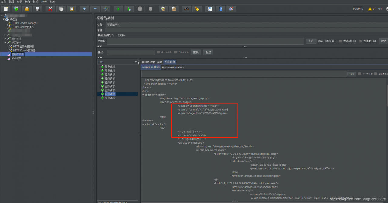Click the Stop test icon
This screenshot has width=388, height=203.
click(140, 9)
